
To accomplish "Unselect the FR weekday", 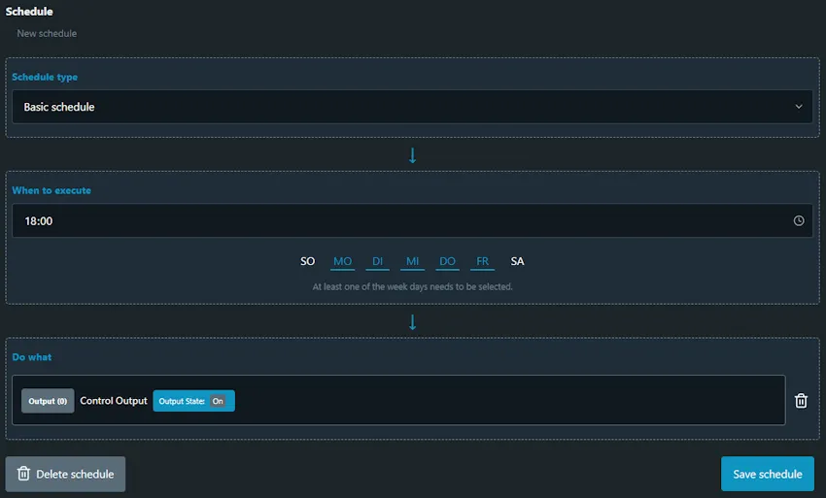I will pyautogui.click(x=482, y=261).
